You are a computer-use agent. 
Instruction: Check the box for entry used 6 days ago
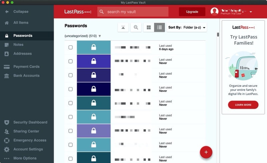pyautogui.click(x=70, y=47)
